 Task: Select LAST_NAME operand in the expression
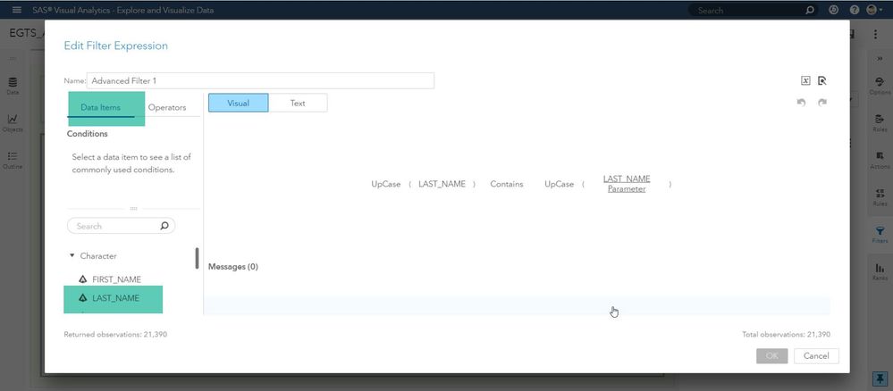[x=442, y=184]
